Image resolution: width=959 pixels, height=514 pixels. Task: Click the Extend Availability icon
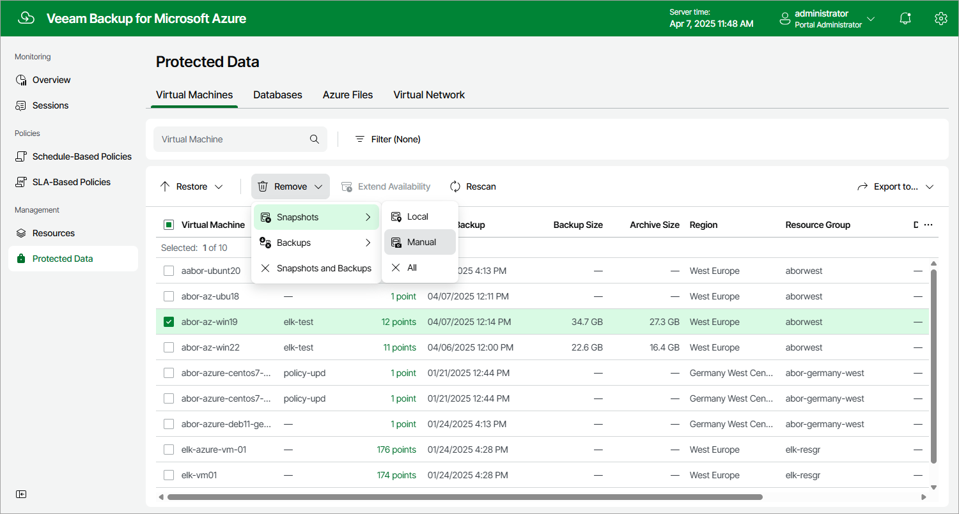point(347,186)
